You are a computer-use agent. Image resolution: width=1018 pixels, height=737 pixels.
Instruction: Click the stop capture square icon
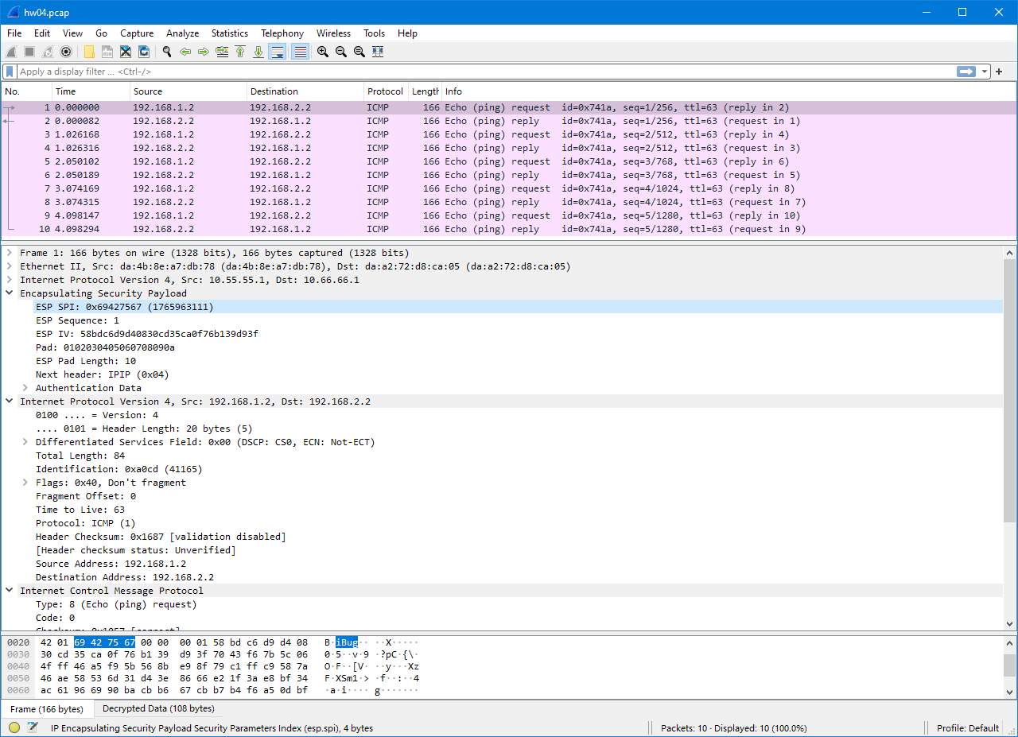tap(29, 52)
